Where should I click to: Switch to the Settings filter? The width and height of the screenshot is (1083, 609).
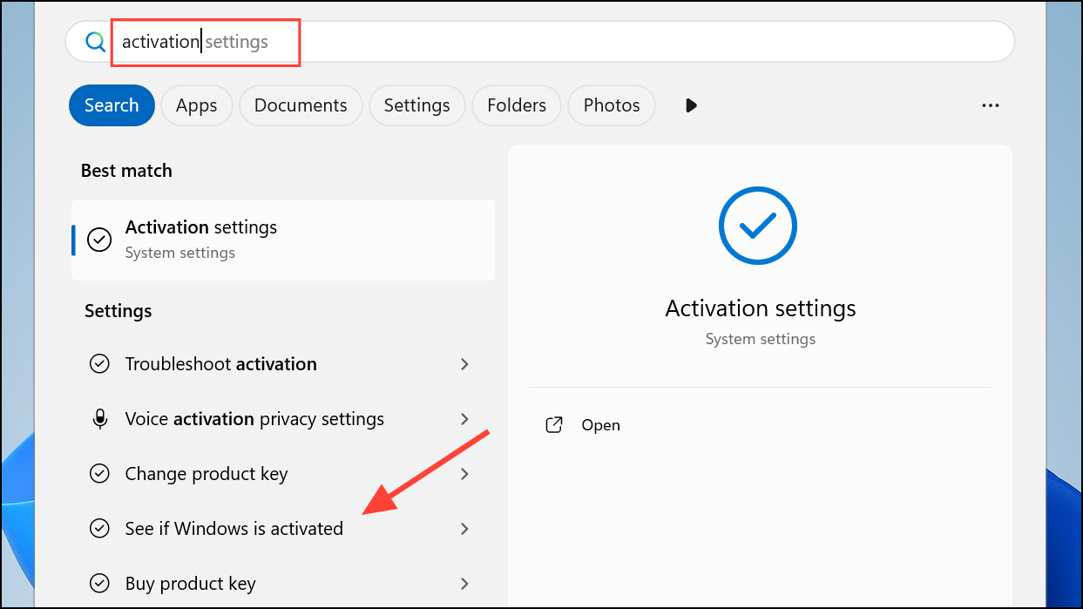[x=416, y=105]
